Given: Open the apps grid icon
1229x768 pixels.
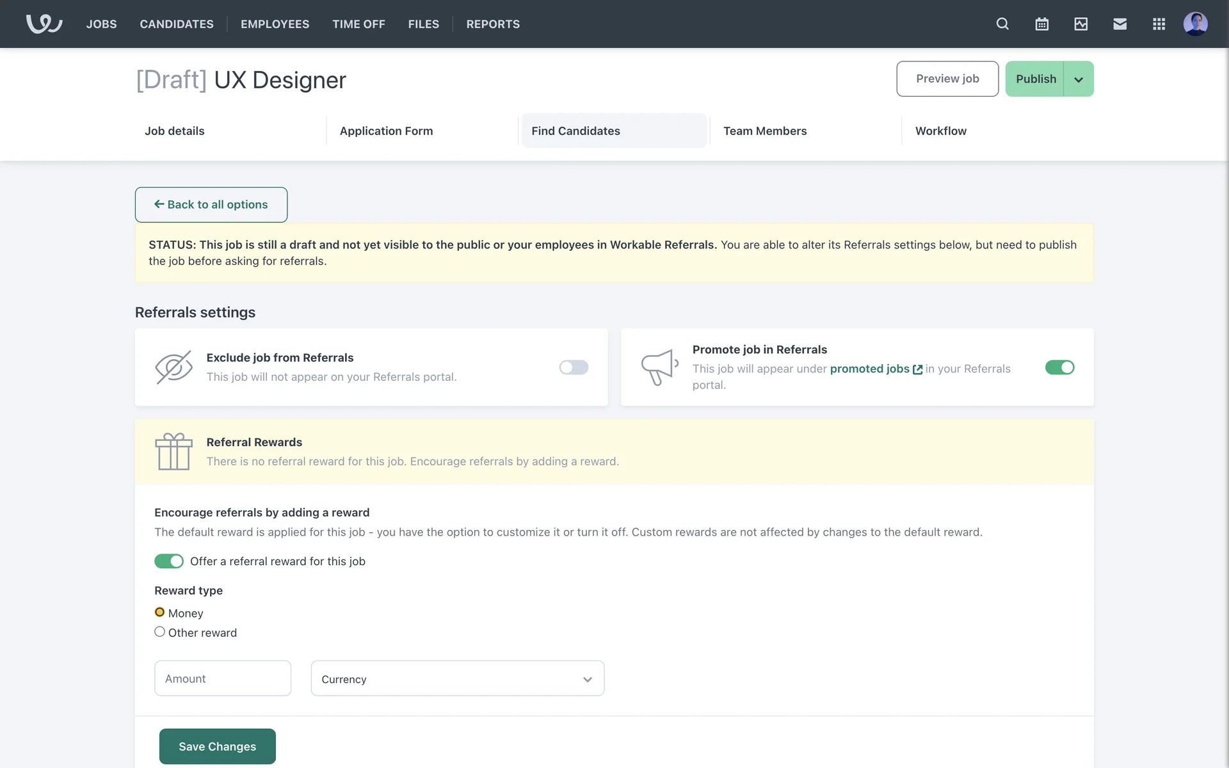Looking at the screenshot, I should (x=1159, y=24).
